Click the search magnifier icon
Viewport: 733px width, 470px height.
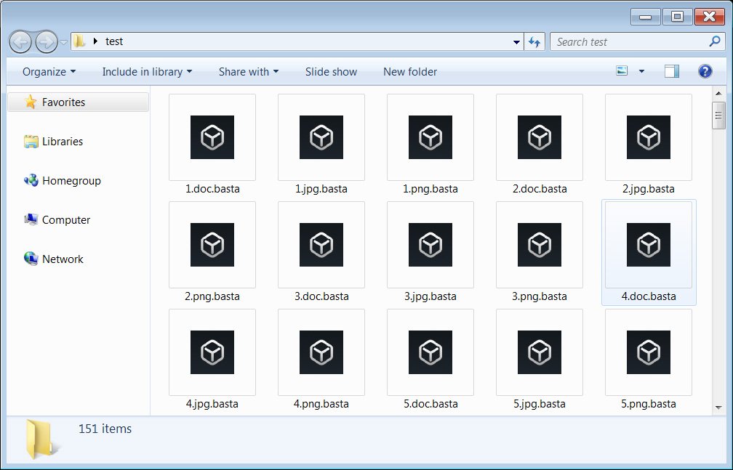coord(714,41)
